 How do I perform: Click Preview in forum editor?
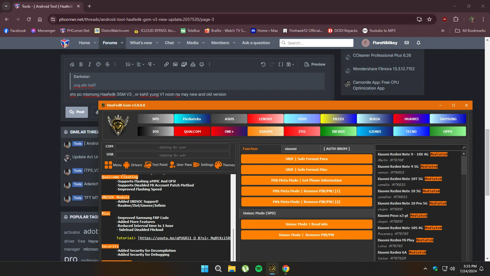pos(315,64)
